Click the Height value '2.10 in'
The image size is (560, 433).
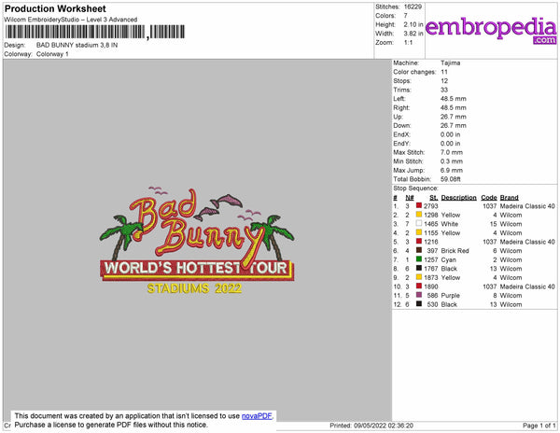point(413,24)
